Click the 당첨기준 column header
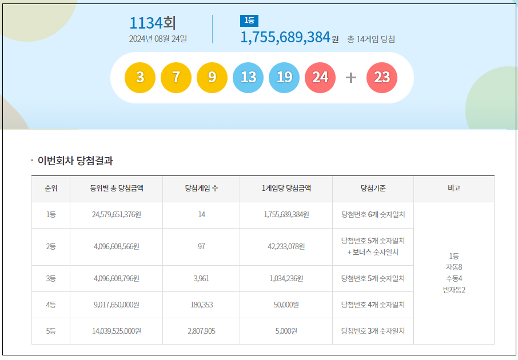The height and width of the screenshot is (360, 518). click(x=373, y=188)
